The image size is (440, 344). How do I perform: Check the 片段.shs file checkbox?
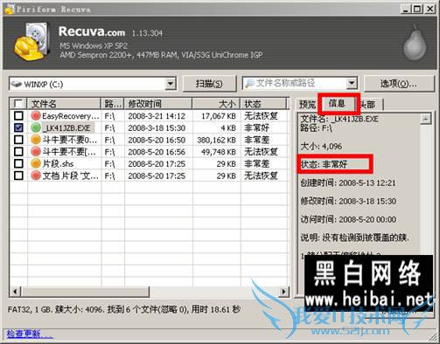pos(18,163)
